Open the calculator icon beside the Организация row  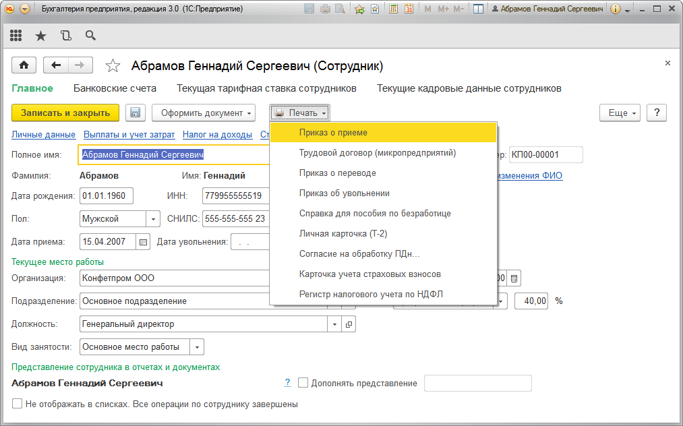tap(514, 278)
